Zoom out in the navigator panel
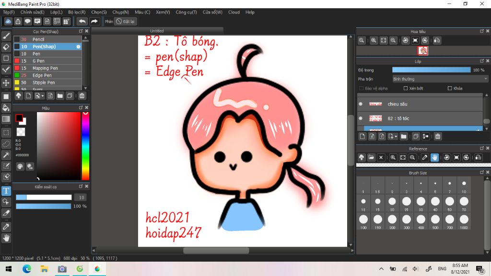 pos(393,40)
